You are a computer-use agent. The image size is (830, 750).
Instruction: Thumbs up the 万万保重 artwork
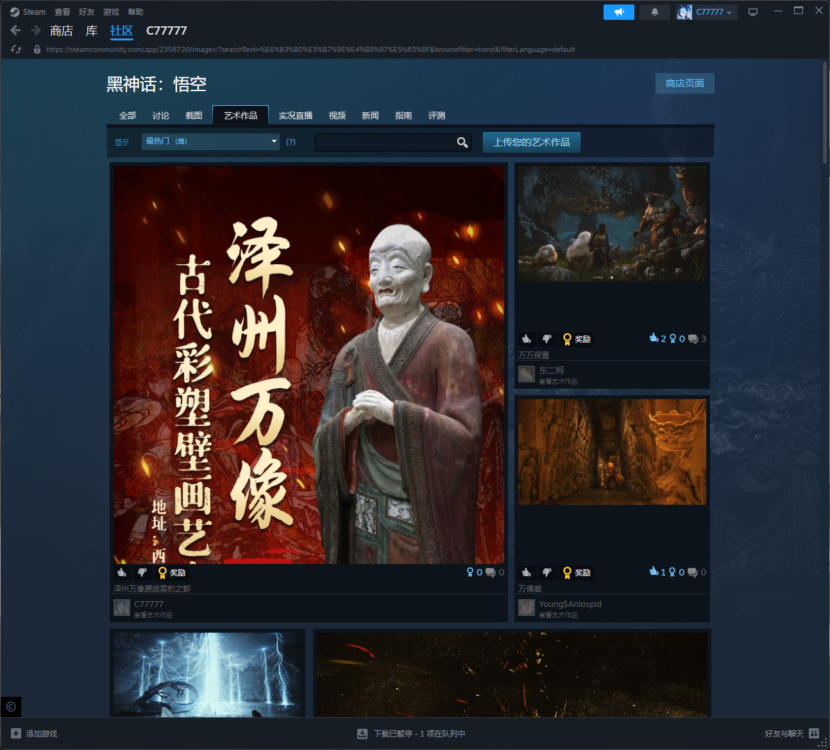pos(527,339)
